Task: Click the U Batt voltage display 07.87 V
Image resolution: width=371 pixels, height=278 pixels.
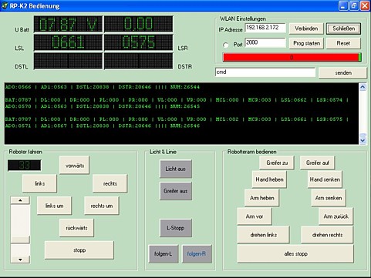Action: click(x=68, y=24)
